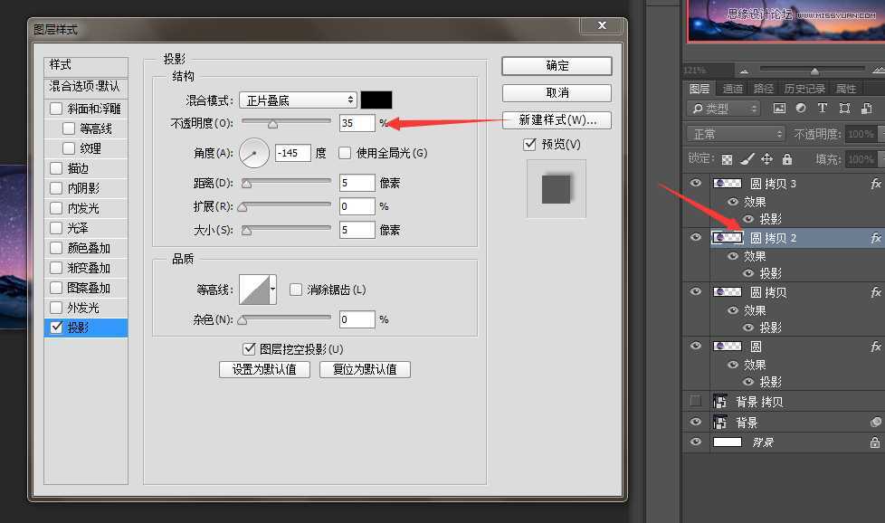
Task: Show the 背景 拷贝 layer visibility eye
Action: [696, 401]
